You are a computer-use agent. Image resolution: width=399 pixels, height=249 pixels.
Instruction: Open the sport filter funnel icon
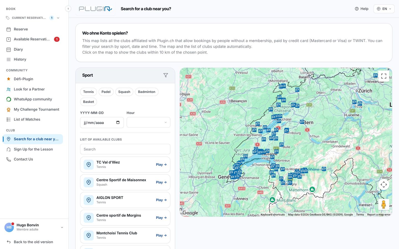click(166, 75)
